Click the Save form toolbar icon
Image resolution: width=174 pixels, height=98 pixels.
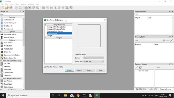coord(11,8)
